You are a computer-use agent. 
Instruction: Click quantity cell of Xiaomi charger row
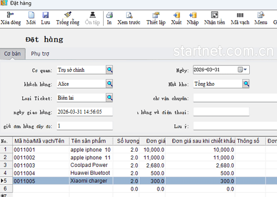127,181
